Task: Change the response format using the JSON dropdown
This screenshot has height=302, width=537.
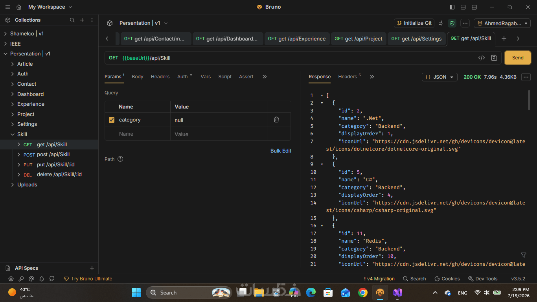Action: [440, 77]
